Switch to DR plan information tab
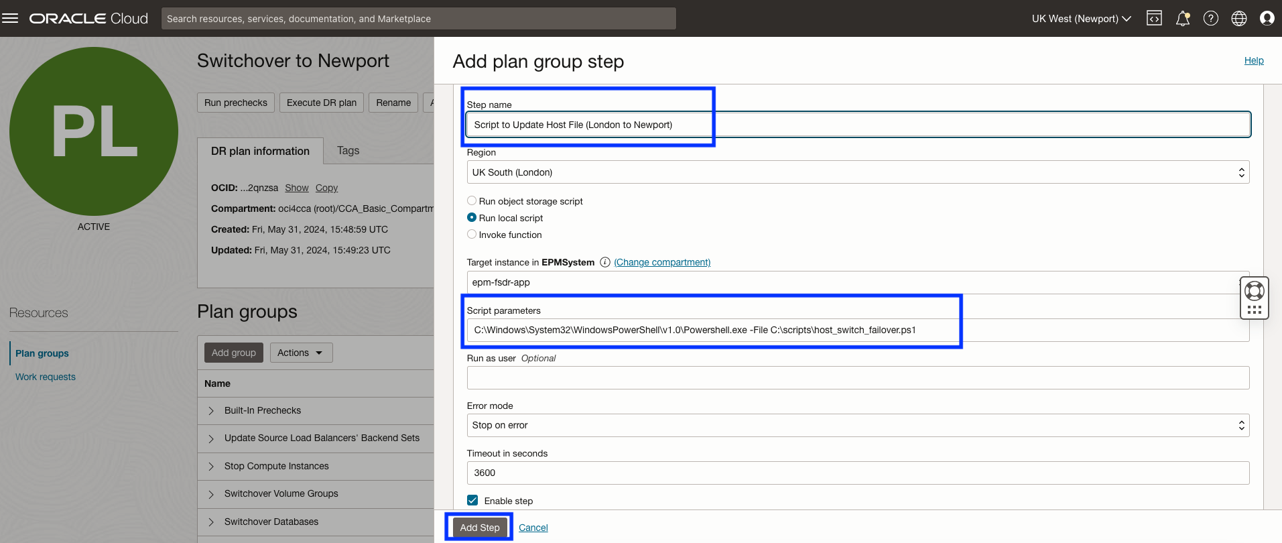The image size is (1282, 543). coord(260,151)
